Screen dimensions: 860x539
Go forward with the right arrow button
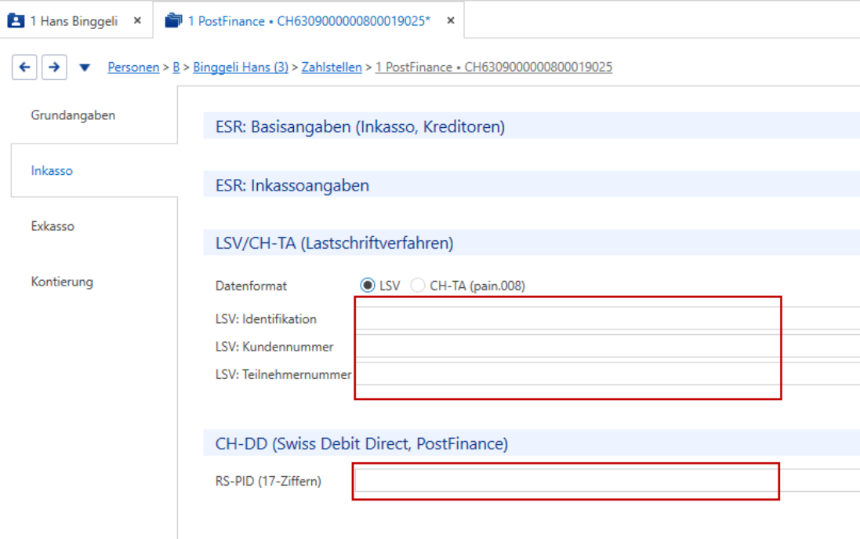(54, 67)
